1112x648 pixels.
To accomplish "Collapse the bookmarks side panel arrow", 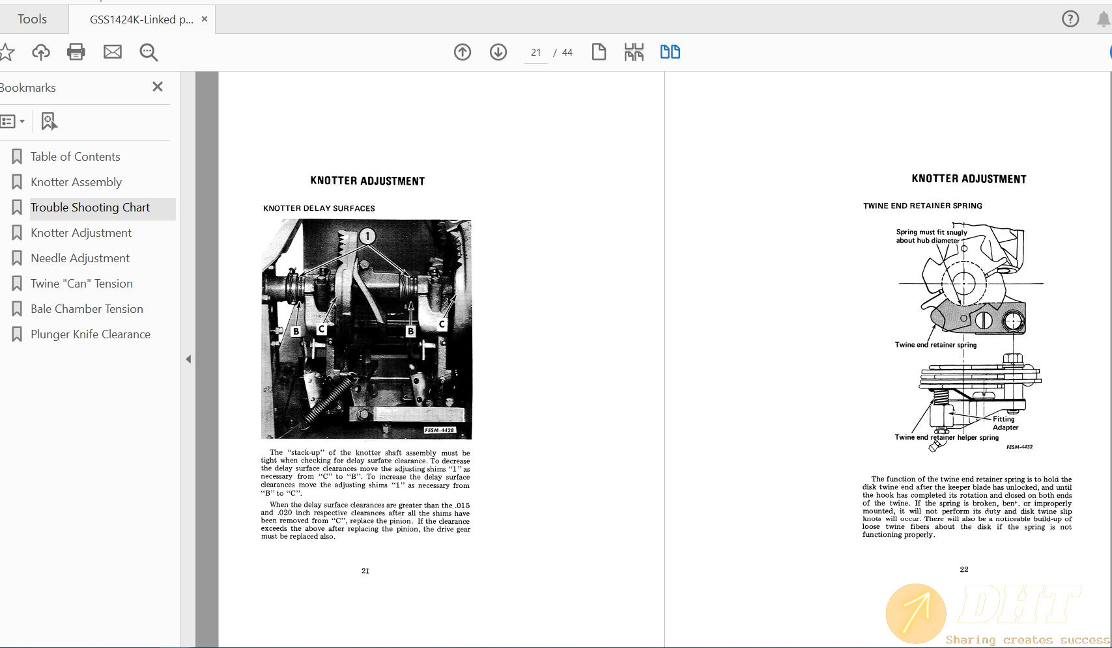I will [x=188, y=359].
